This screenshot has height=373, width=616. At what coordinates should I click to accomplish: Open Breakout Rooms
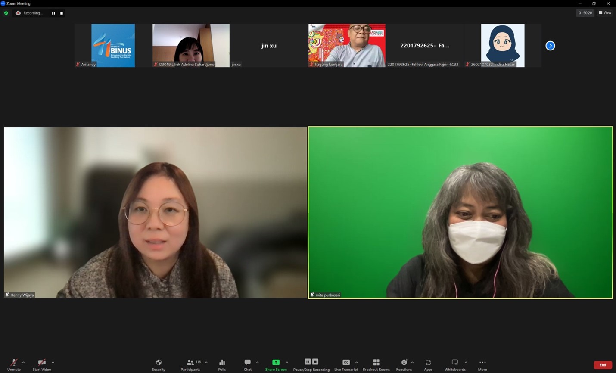(376, 363)
